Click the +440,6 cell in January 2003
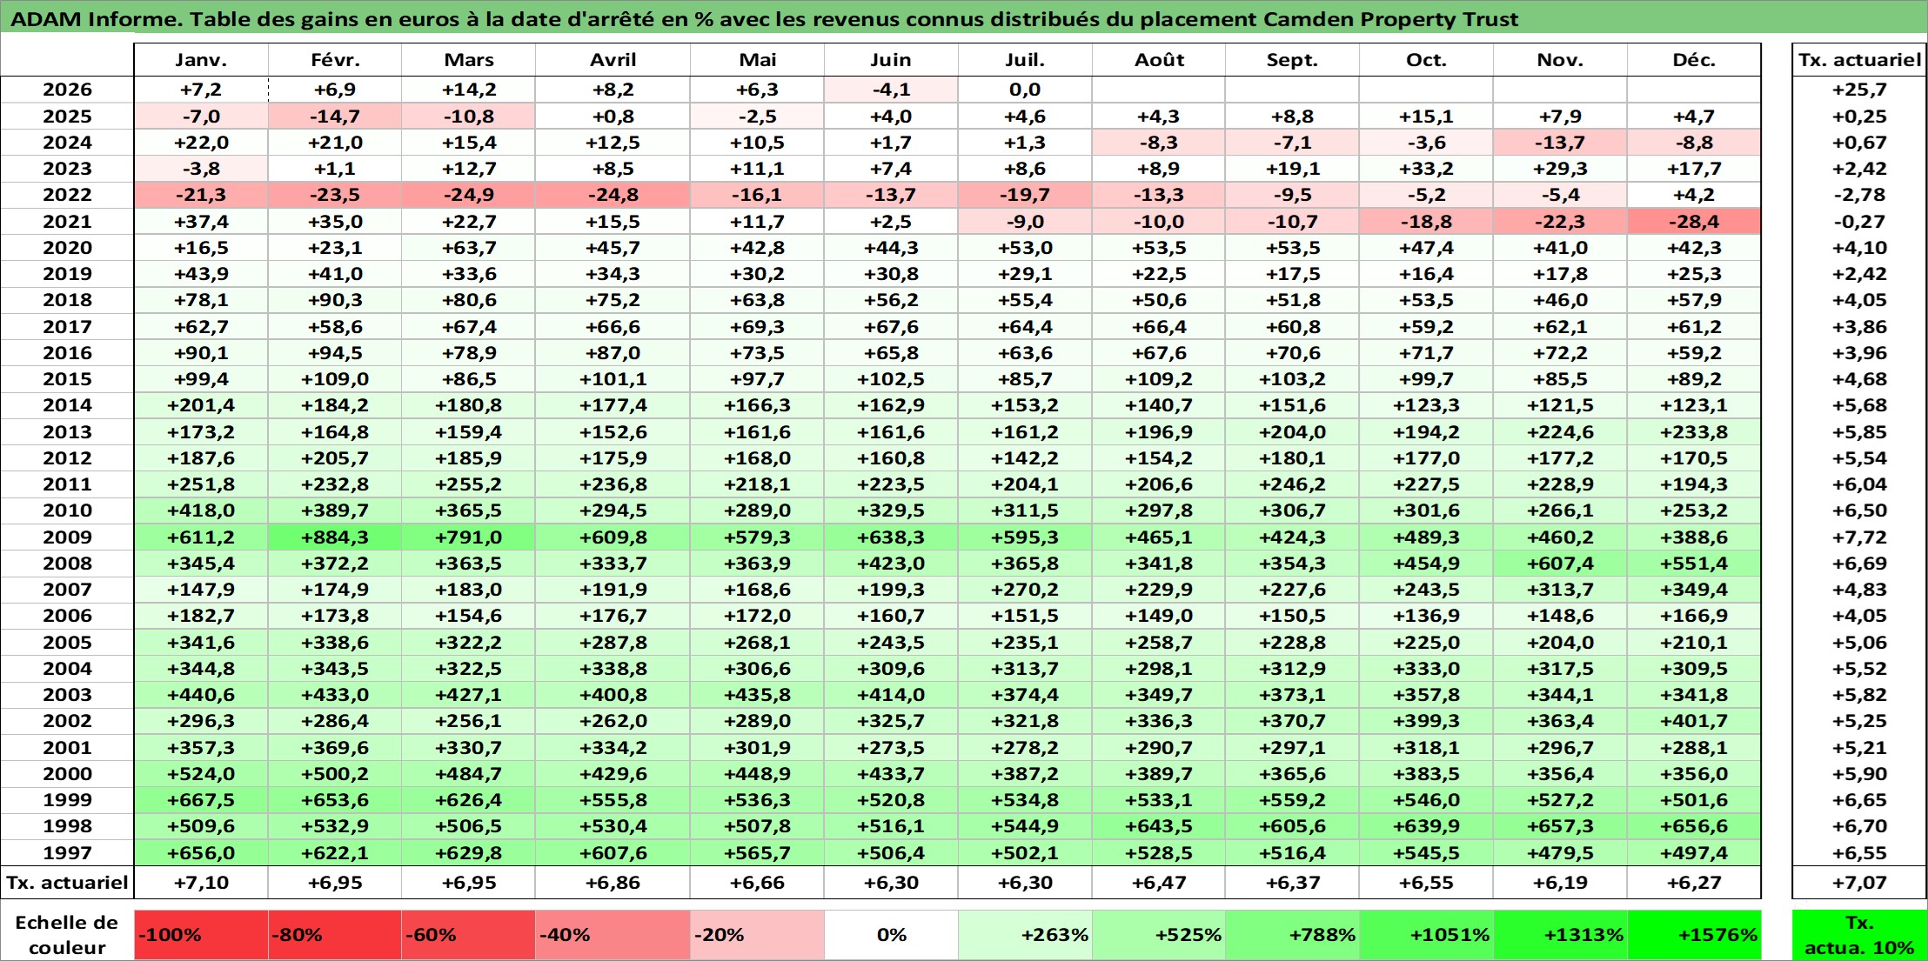The width and height of the screenshot is (1928, 961). point(201,695)
